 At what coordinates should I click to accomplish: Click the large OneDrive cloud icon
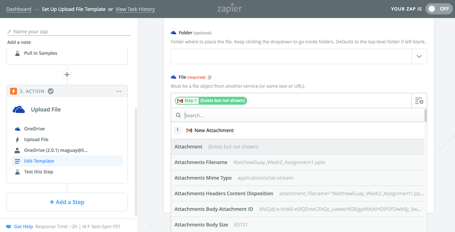[19, 109]
